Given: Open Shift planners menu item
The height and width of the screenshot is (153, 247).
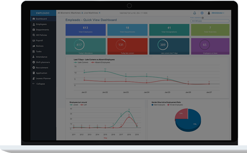Looking at the screenshot, I should (43, 62).
